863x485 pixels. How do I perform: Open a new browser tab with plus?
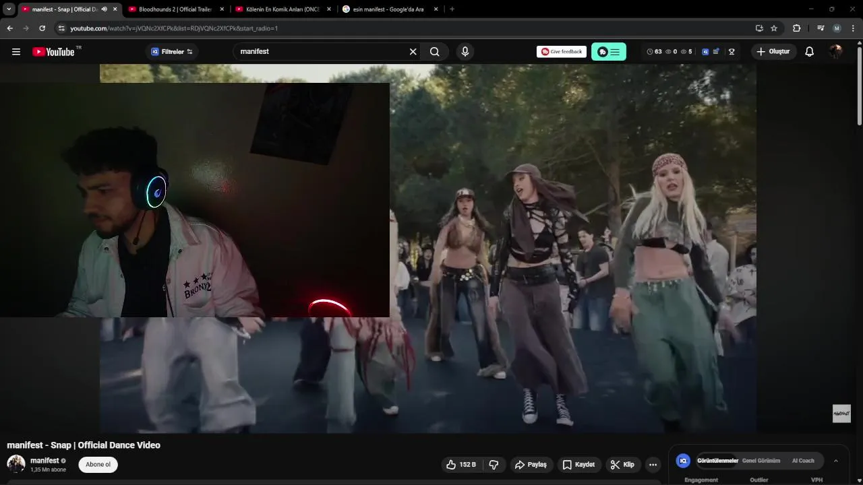coord(452,9)
